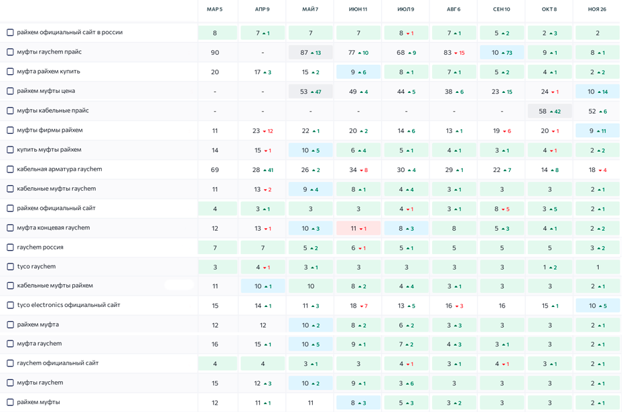
Task: Select ИЮЛ 9 cell for муфты raychem
Action: pyautogui.click(x=406, y=383)
